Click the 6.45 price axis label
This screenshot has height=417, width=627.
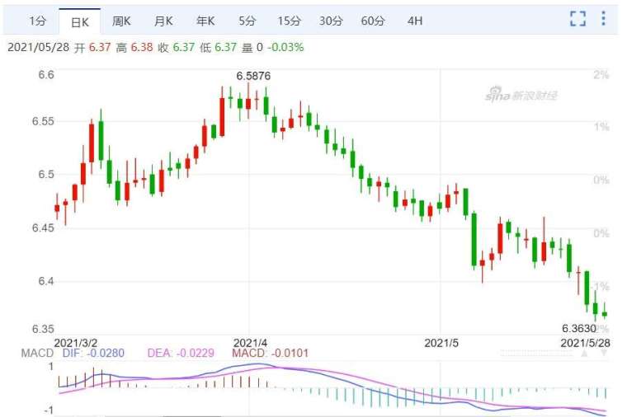[43, 227]
